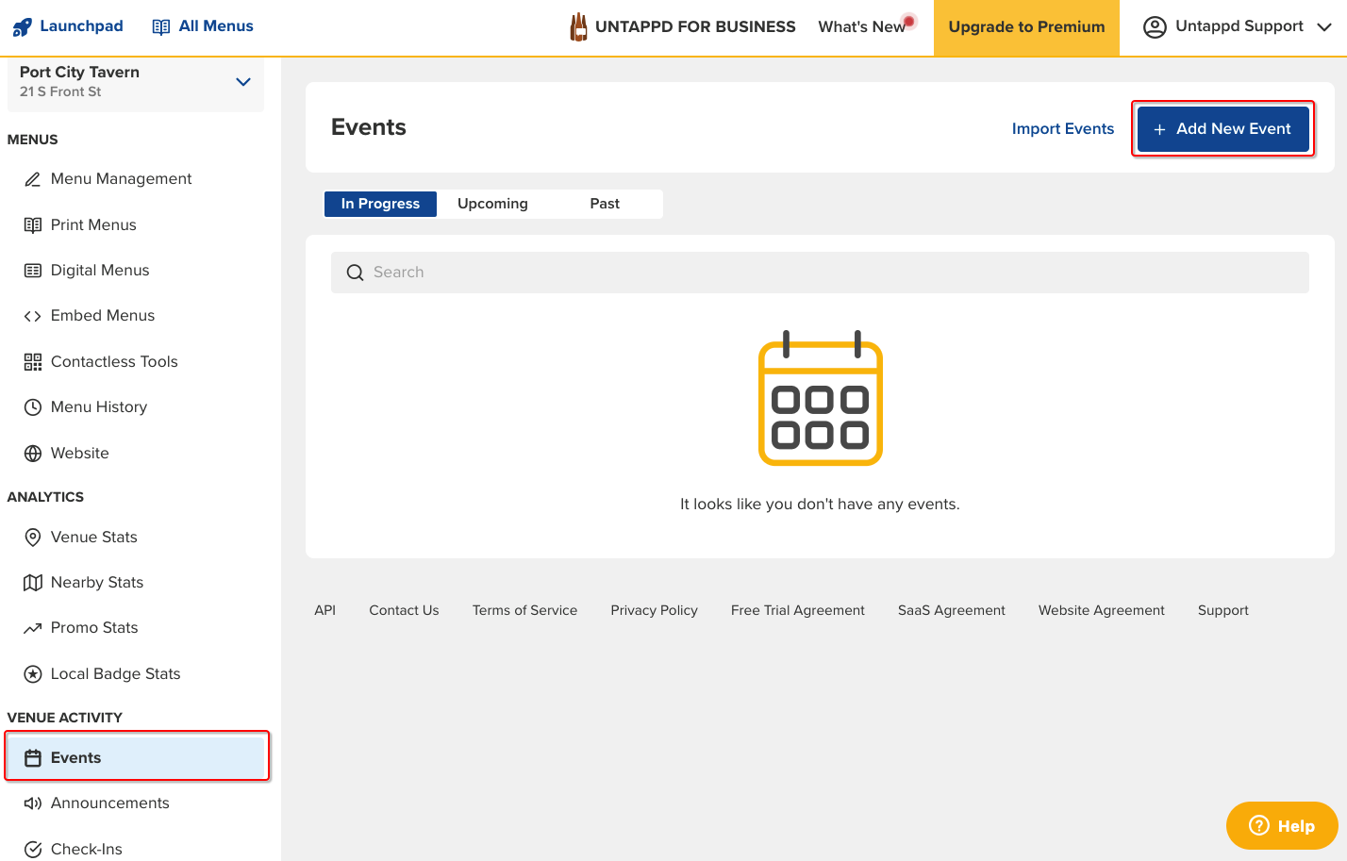
Task: Switch to the Past events tab
Action: [x=605, y=204]
